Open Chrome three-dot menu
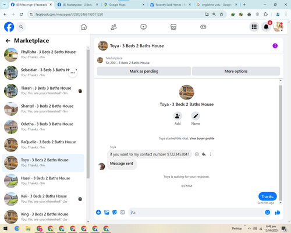 tap(286, 15)
